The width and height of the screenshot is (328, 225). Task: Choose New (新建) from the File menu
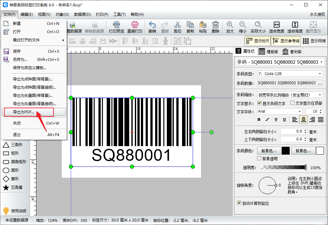point(34,24)
